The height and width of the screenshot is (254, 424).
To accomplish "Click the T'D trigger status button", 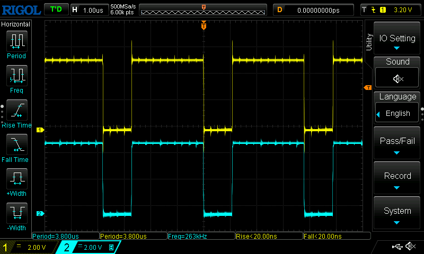I will (56, 10).
